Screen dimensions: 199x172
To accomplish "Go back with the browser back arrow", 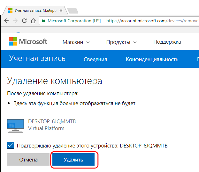I will pos(6,21).
